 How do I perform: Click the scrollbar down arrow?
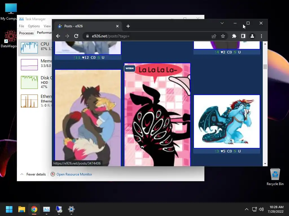pos(265,164)
